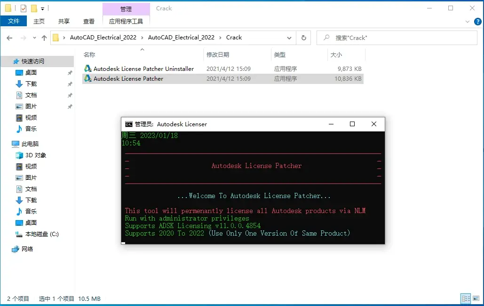The image size is (484, 306).
Task: Open Music (音乐) under This PC
Action: (x=31, y=212)
